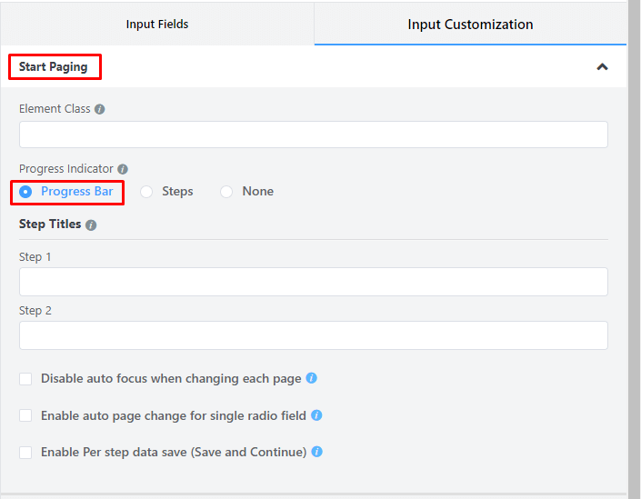Click the Step Titles info icon

click(91, 225)
